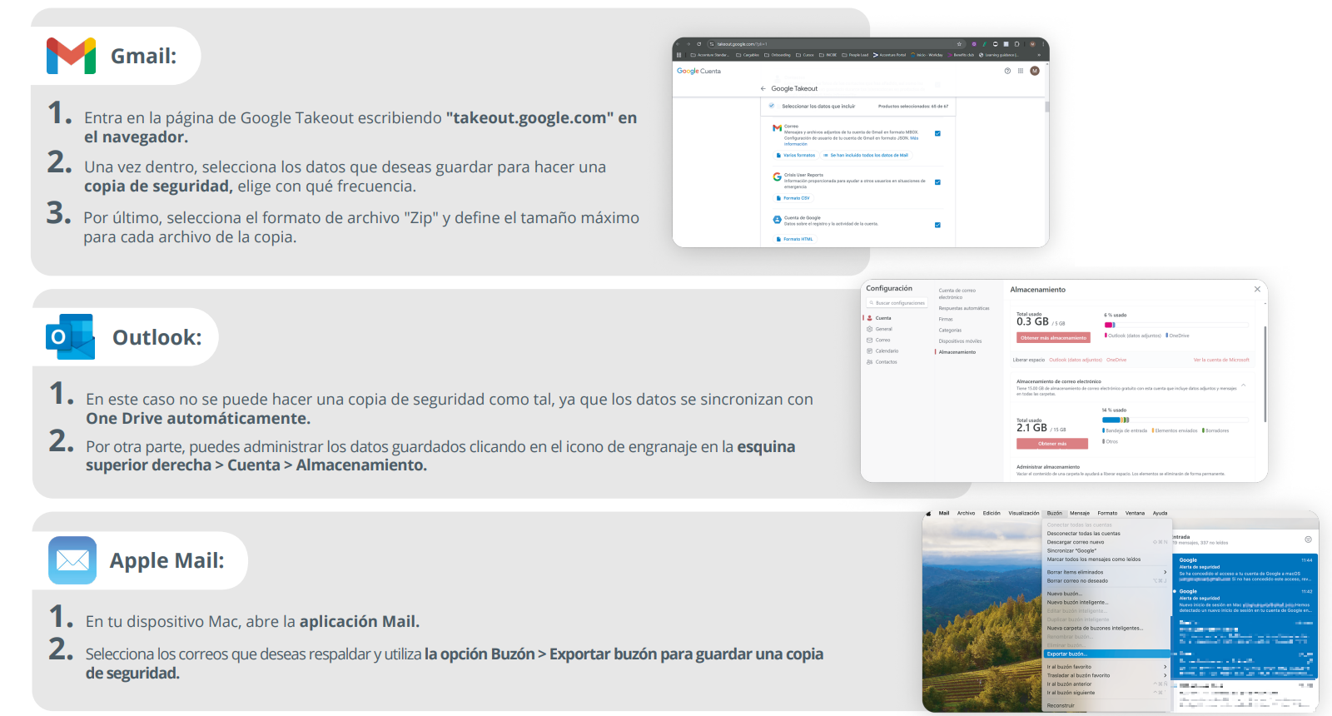Viewport: 1332px width, 716px height.
Task: Click the Cuenta de Google account icon
Action: tap(777, 220)
